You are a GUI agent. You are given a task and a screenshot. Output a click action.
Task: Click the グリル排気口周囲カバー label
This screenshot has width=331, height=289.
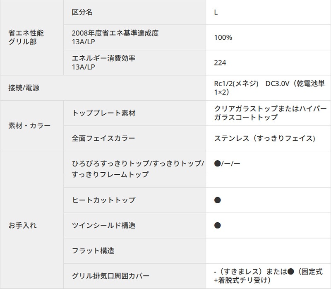click(x=110, y=276)
